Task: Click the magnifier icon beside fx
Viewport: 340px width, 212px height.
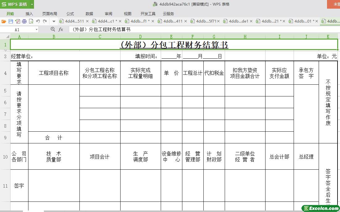Action: (53, 29)
